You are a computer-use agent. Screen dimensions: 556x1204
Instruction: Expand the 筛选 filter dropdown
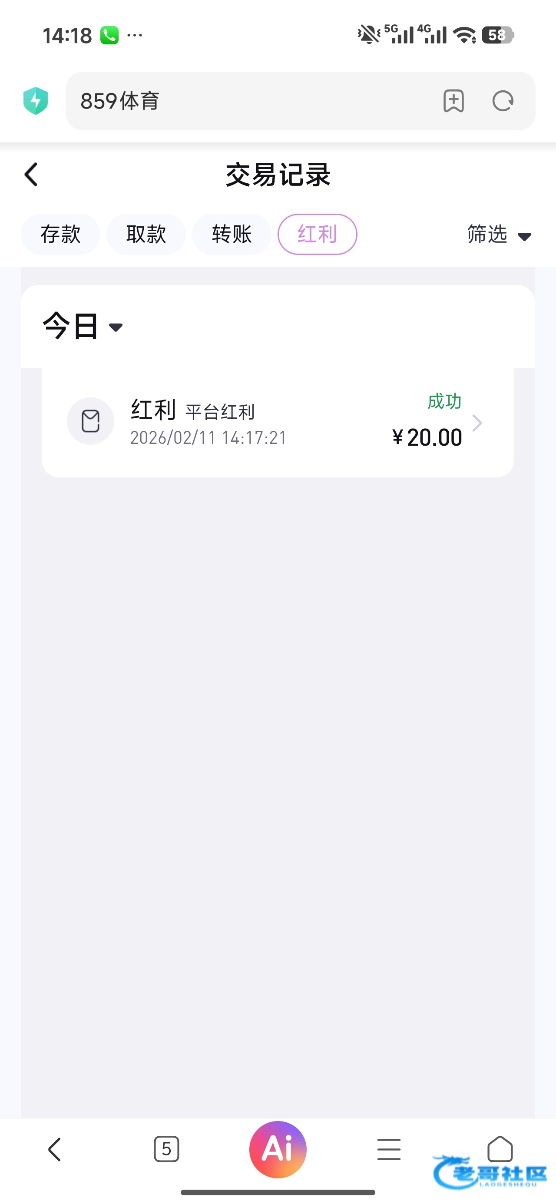click(499, 235)
